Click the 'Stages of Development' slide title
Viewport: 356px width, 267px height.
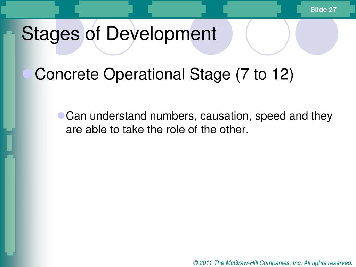point(119,34)
